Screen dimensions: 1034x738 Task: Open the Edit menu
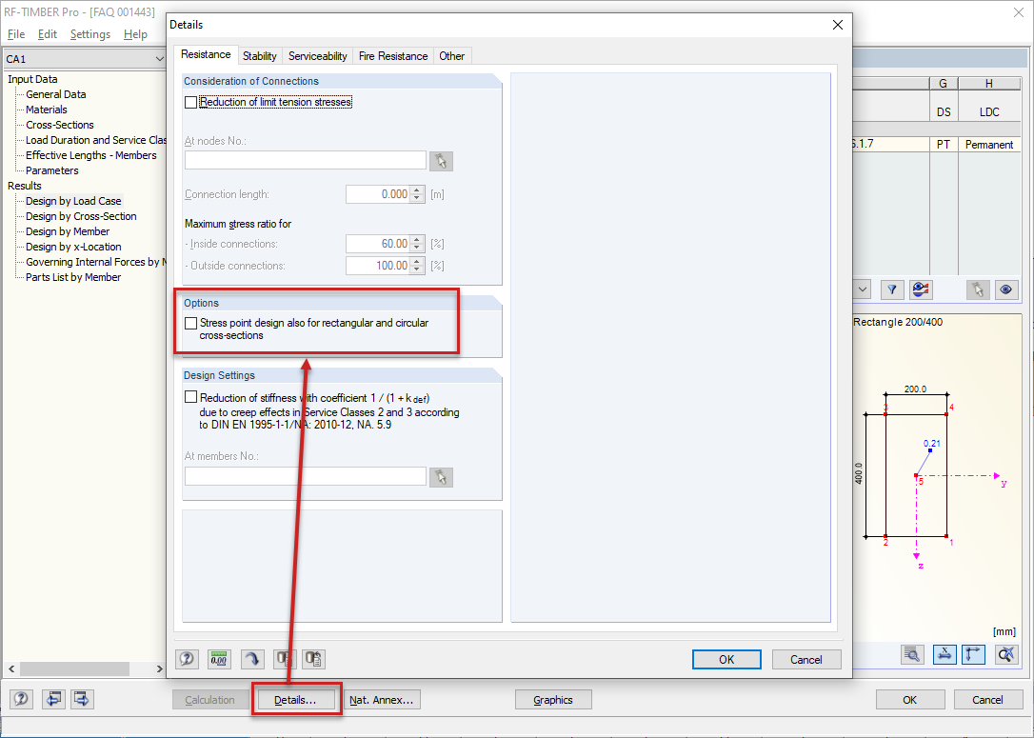[x=47, y=34]
